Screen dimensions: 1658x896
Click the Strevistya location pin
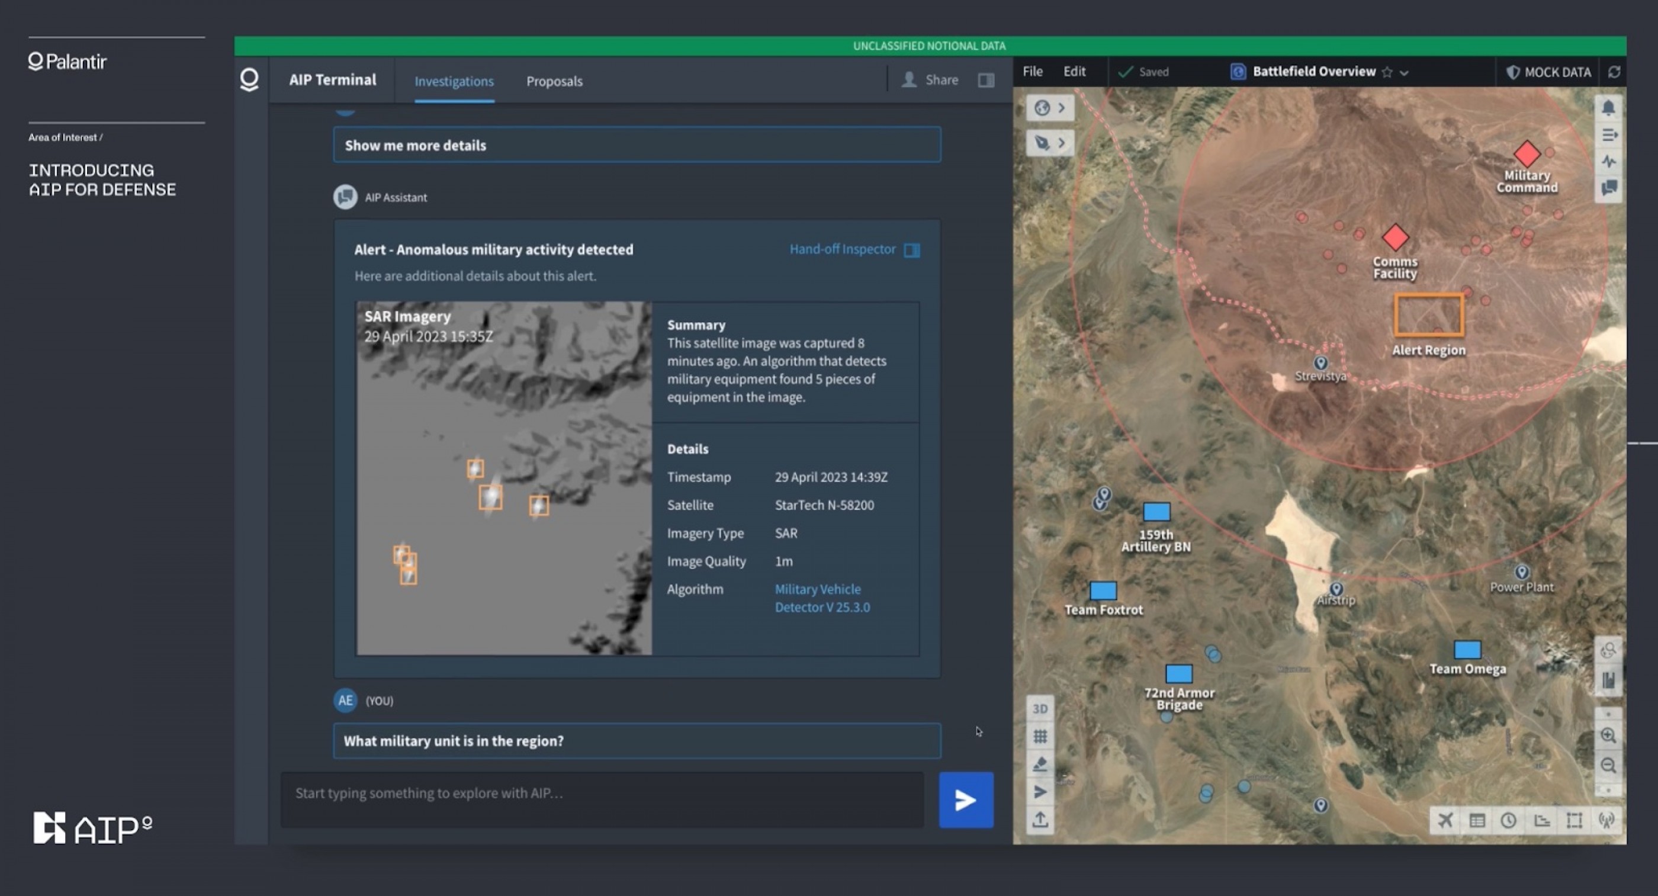pyautogui.click(x=1320, y=362)
